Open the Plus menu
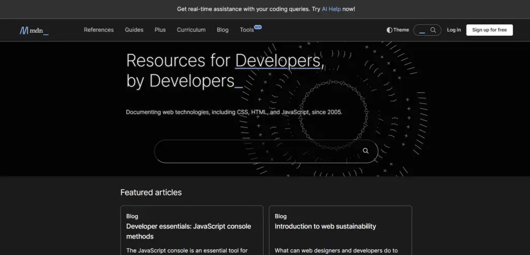Viewport: 530px width, 255px height. click(x=160, y=30)
